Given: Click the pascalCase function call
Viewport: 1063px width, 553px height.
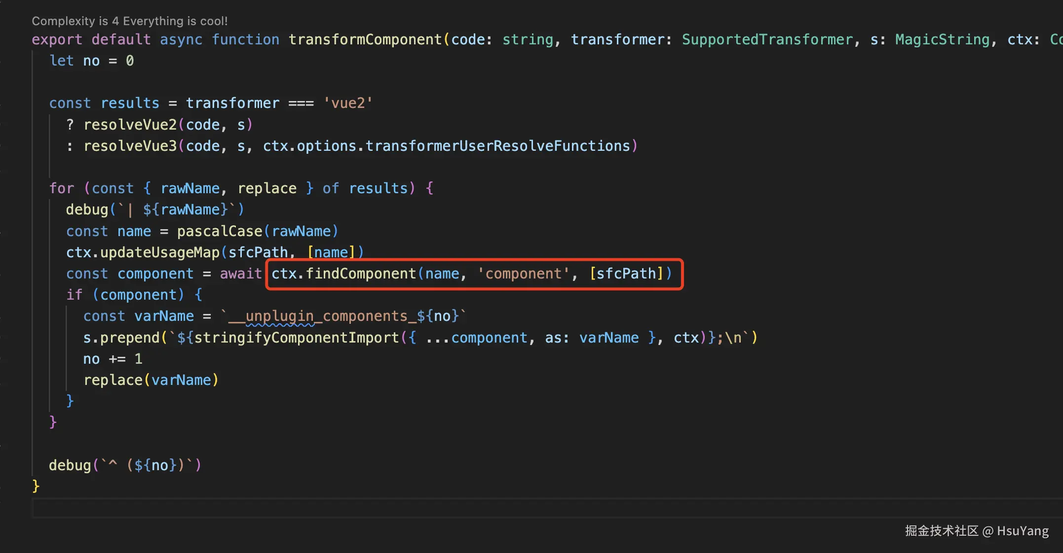Looking at the screenshot, I should click(220, 231).
